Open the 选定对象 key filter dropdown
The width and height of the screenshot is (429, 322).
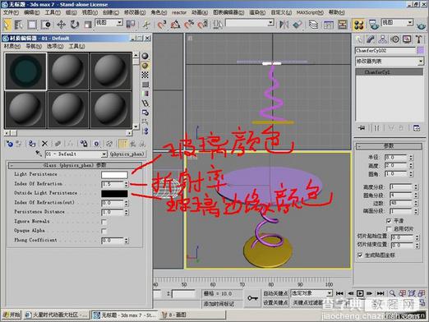click(x=330, y=293)
